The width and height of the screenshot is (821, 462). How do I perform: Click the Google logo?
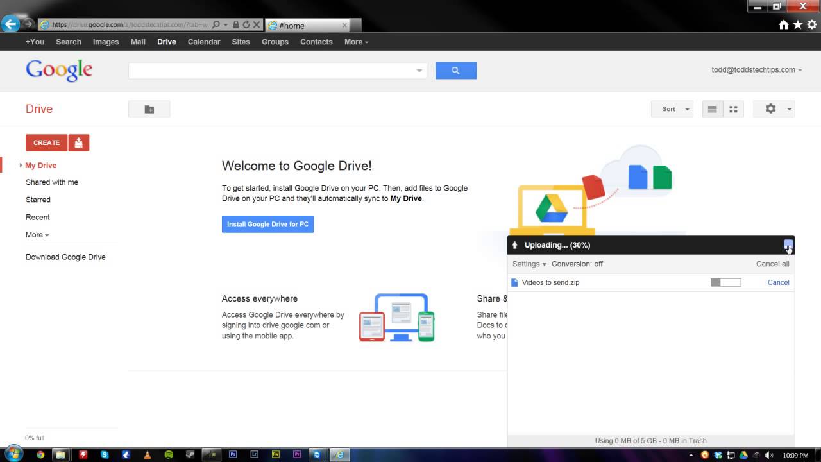[59, 71]
